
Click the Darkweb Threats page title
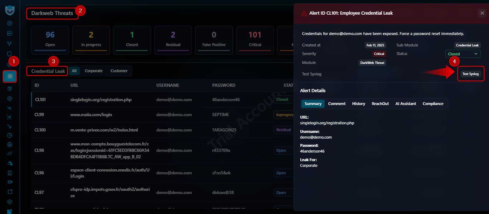tap(52, 13)
